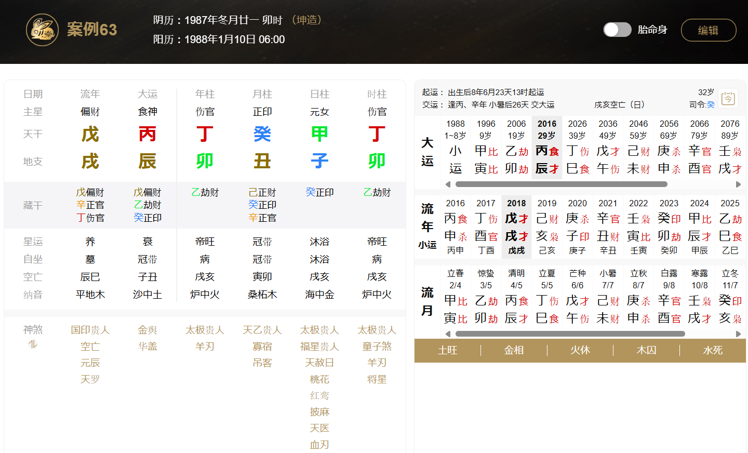Select the 1996 大运 column

486,147
